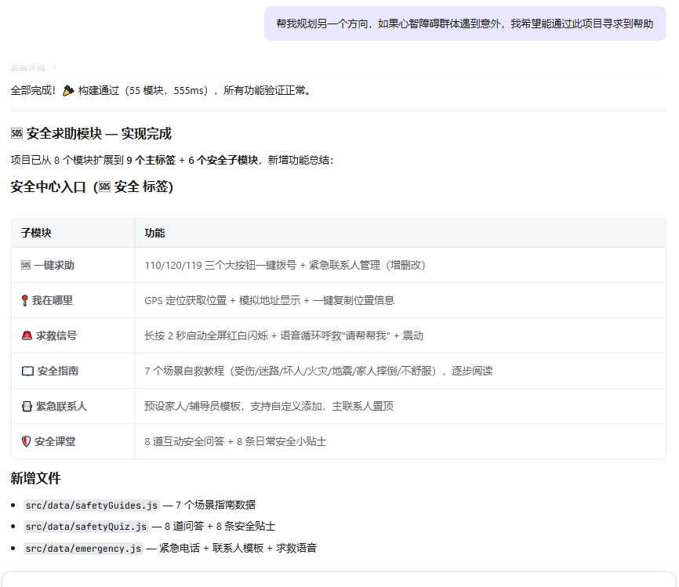This screenshot has height=587, width=679.
Task: Click the SOS icon beside 一键求助
Action: coord(26,266)
